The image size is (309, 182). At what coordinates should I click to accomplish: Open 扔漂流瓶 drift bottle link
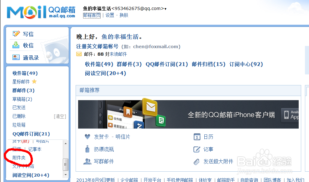[104, 149]
